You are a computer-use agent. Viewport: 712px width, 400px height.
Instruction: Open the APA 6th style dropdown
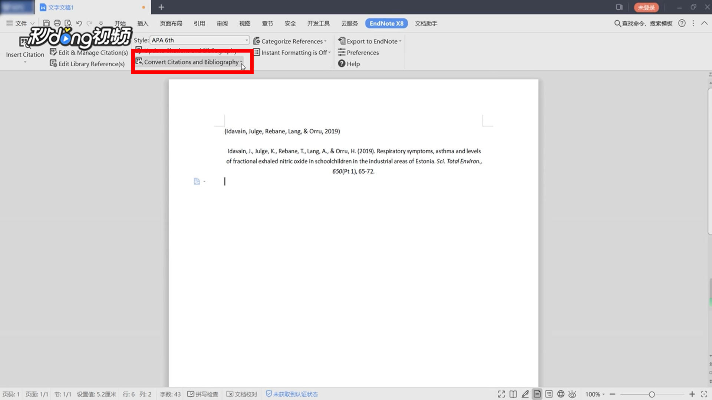tap(247, 40)
